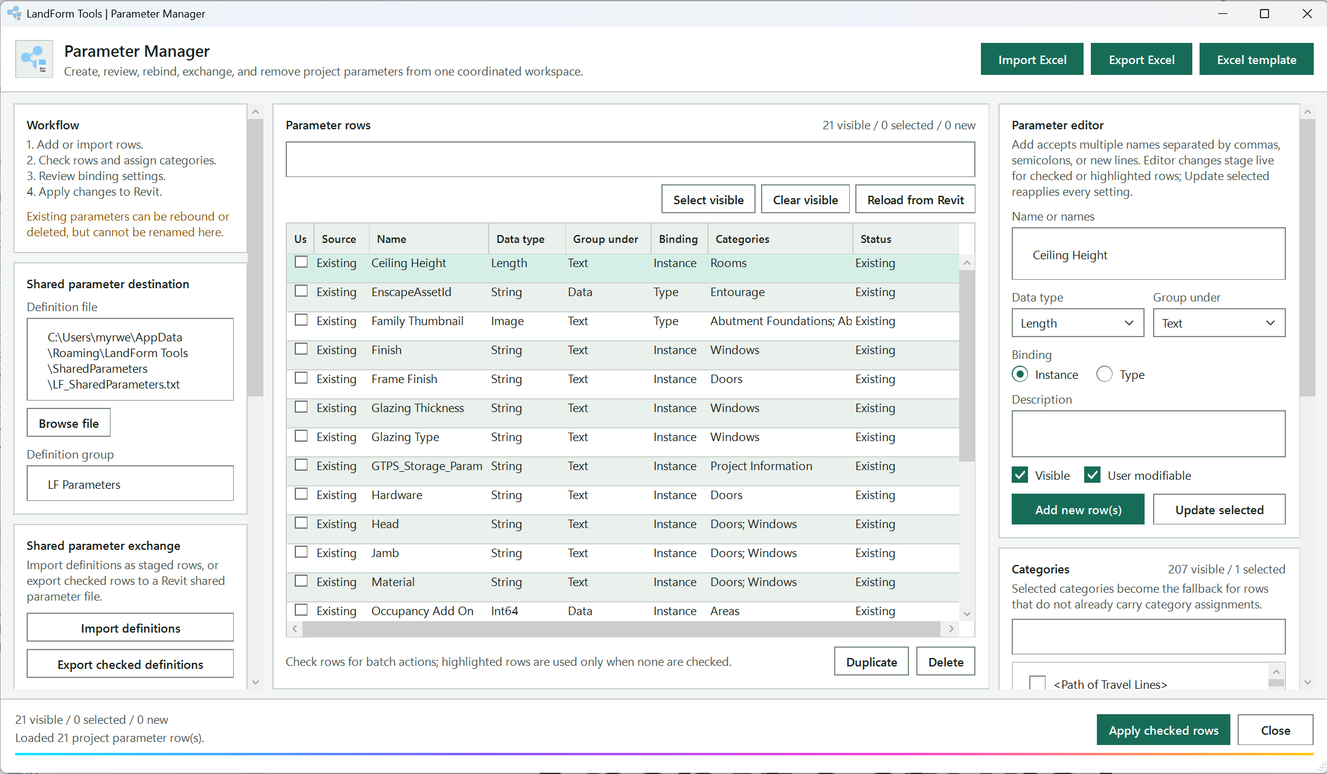Click the Name or names input field
Viewport: 1327px width, 774px height.
[1148, 254]
